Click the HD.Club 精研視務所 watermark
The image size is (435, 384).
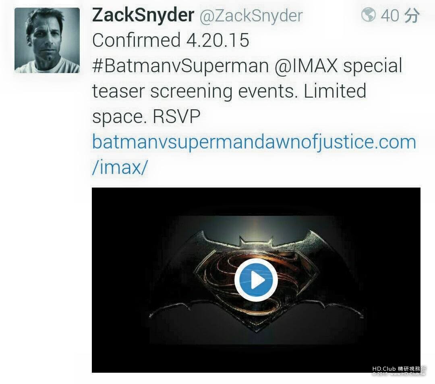tap(399, 369)
